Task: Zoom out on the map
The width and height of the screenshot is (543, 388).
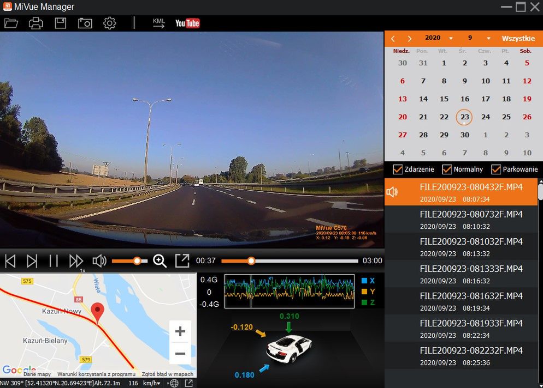Action: point(180,354)
